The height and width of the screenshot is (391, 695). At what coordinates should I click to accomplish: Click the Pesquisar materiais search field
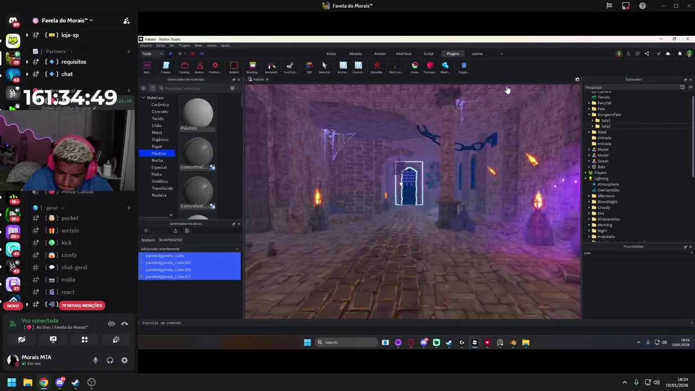[x=193, y=88]
